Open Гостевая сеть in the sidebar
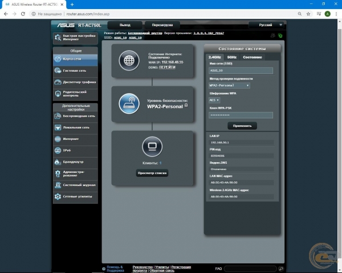 pyautogui.click(x=75, y=71)
